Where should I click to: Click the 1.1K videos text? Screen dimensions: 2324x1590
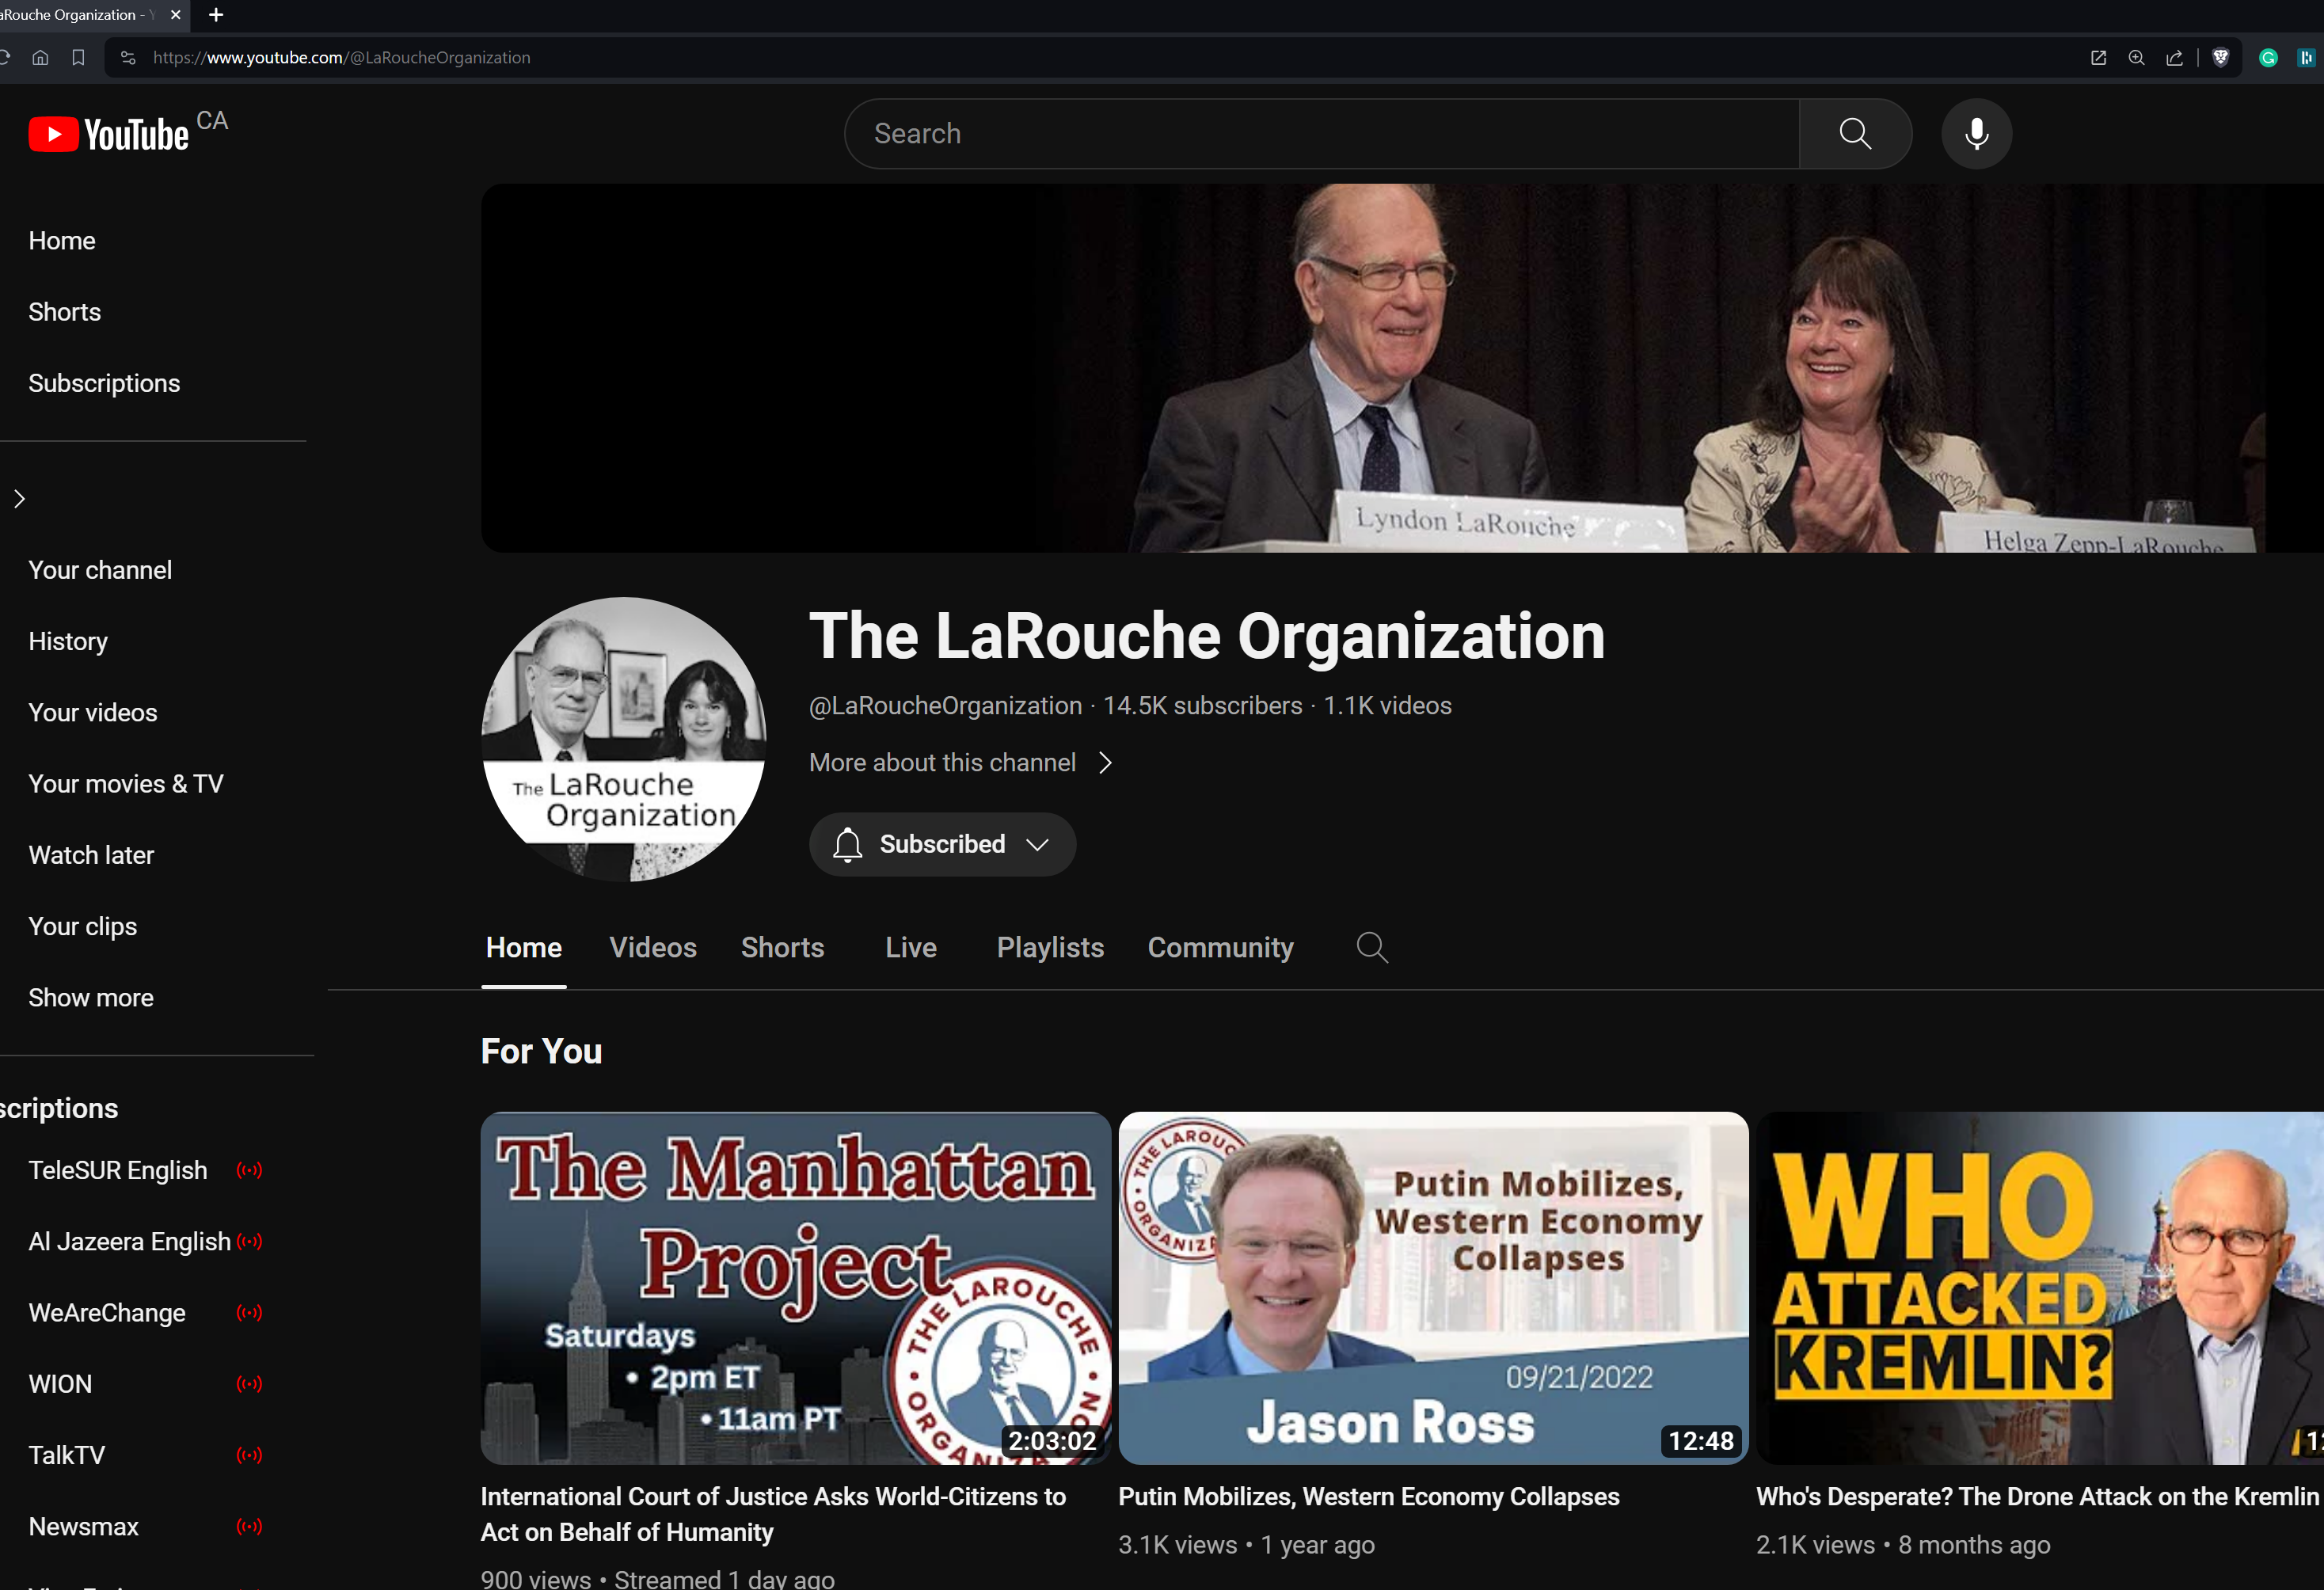[x=1387, y=706]
